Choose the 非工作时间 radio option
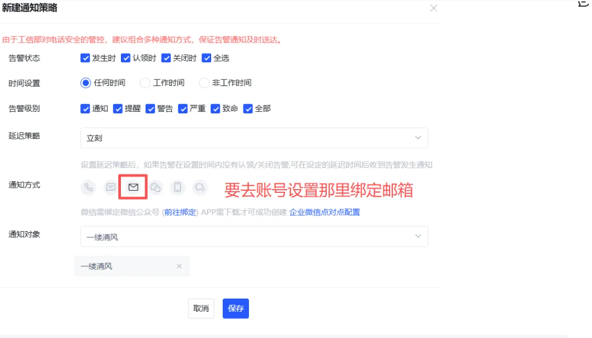This screenshot has height=338, width=592. tap(204, 83)
